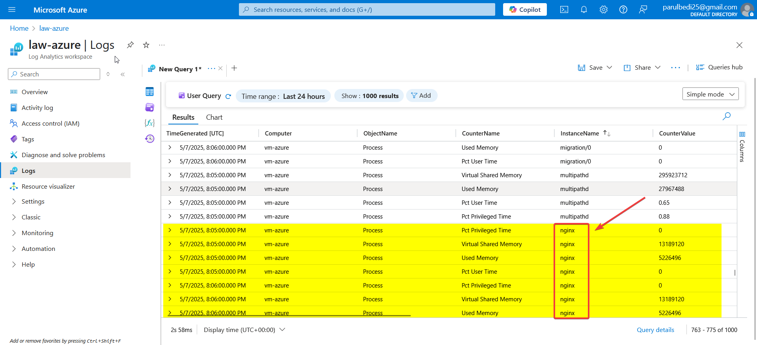Close the Logs blade
The width and height of the screenshot is (757, 345).
(739, 45)
